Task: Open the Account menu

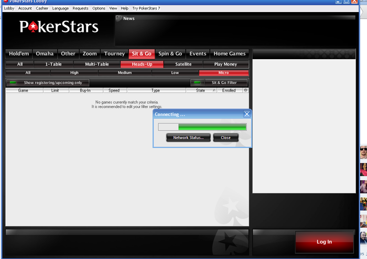Action: point(25,8)
